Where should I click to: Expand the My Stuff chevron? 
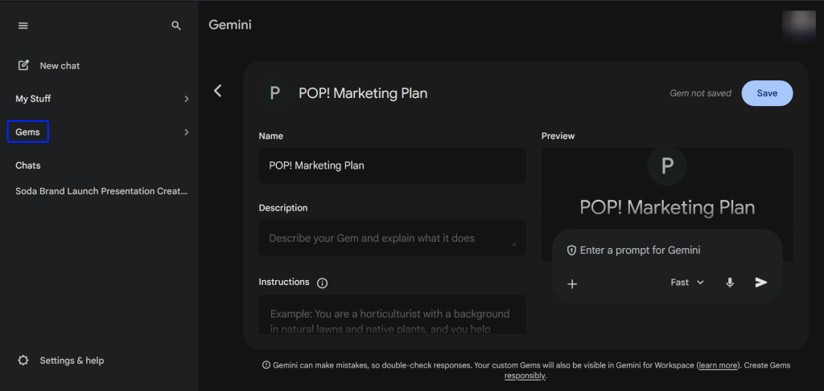pyautogui.click(x=186, y=99)
